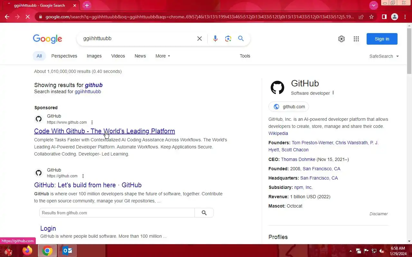Search by voice microphone
Image resolution: width=412 pixels, height=257 pixels.
point(215,39)
